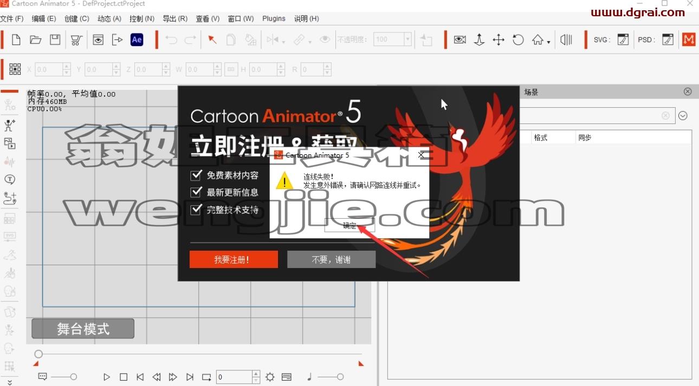This screenshot has width=699, height=386.
Task: Step to the previous frame
Action: click(x=157, y=377)
